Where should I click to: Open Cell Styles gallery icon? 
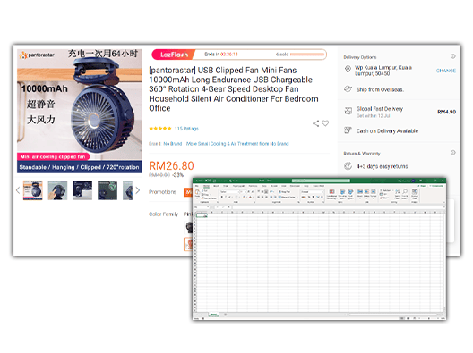coord(350,194)
